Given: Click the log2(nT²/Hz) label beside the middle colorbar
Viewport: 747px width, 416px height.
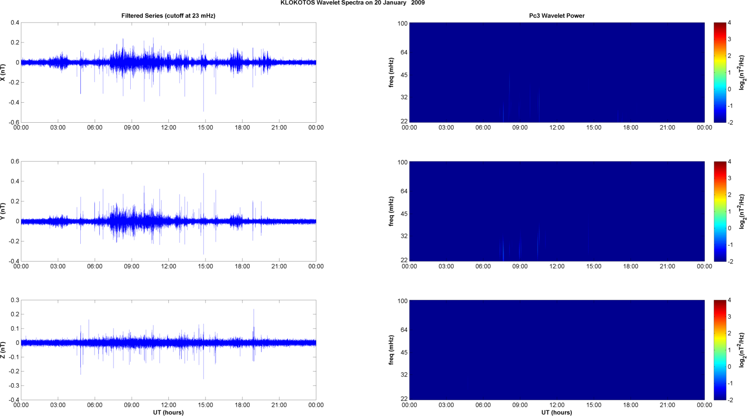Looking at the screenshot, I should click(742, 211).
